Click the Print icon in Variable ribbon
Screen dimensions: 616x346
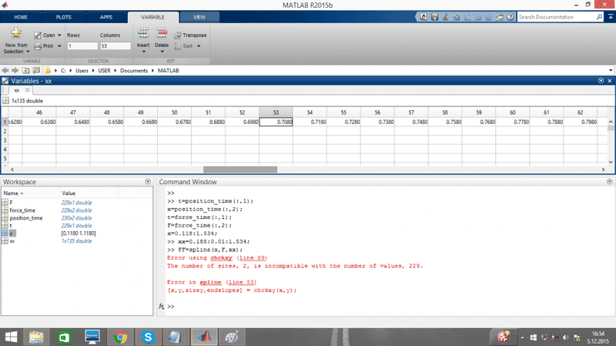[38, 46]
